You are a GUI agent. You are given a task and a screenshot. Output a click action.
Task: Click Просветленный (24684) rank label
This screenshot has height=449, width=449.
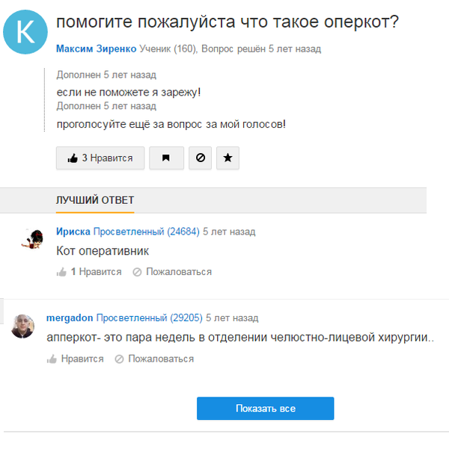click(147, 232)
